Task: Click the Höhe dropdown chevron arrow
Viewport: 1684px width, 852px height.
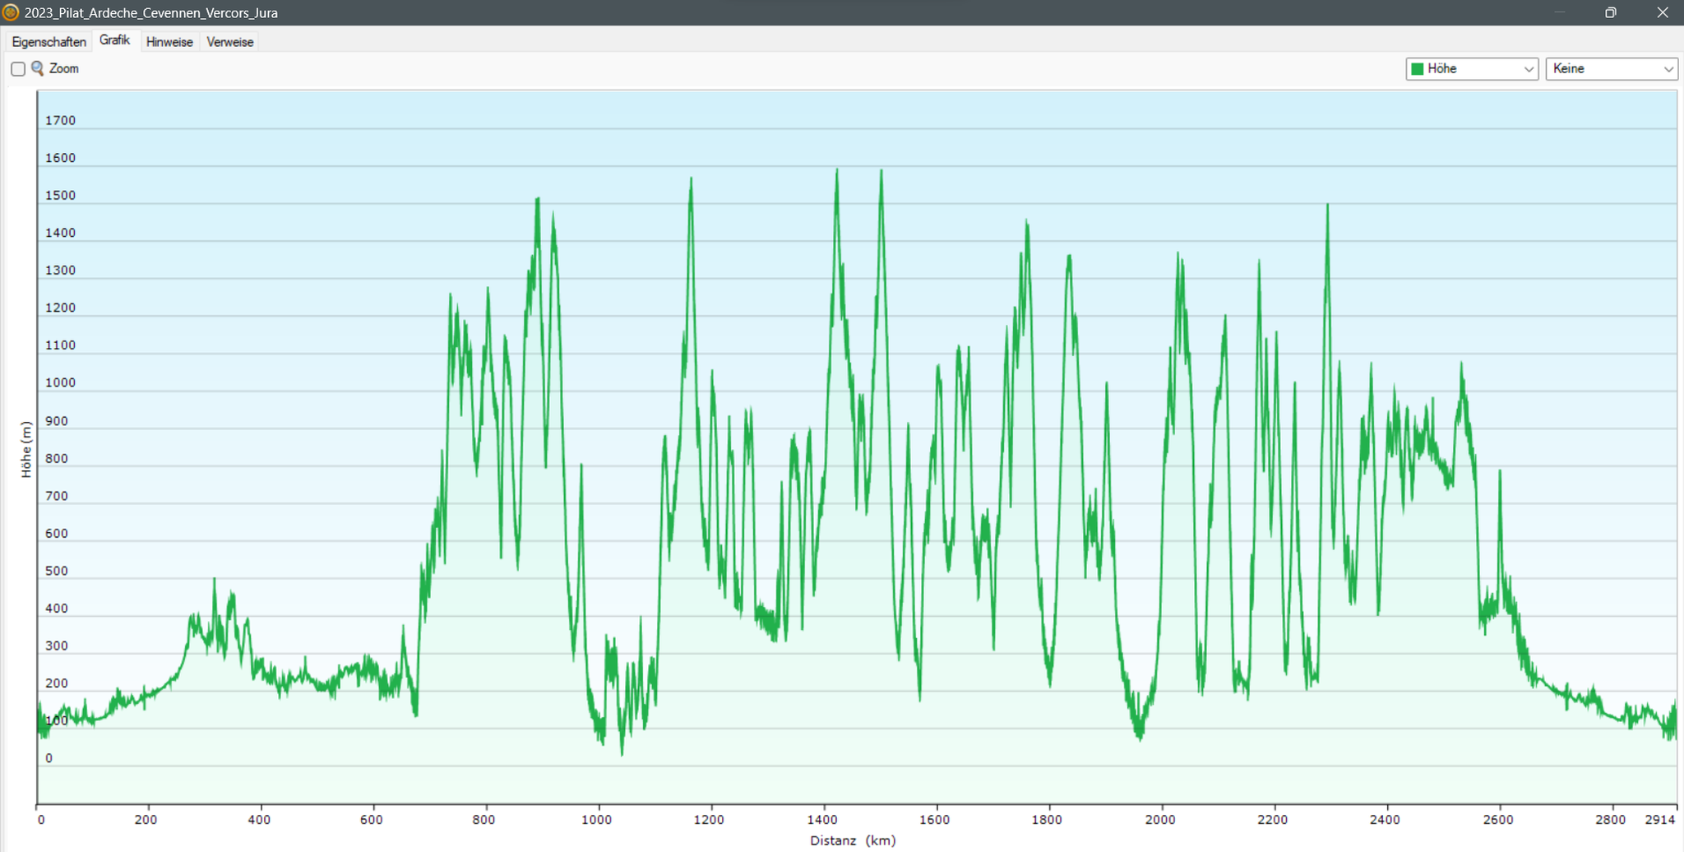Action: tap(1529, 69)
